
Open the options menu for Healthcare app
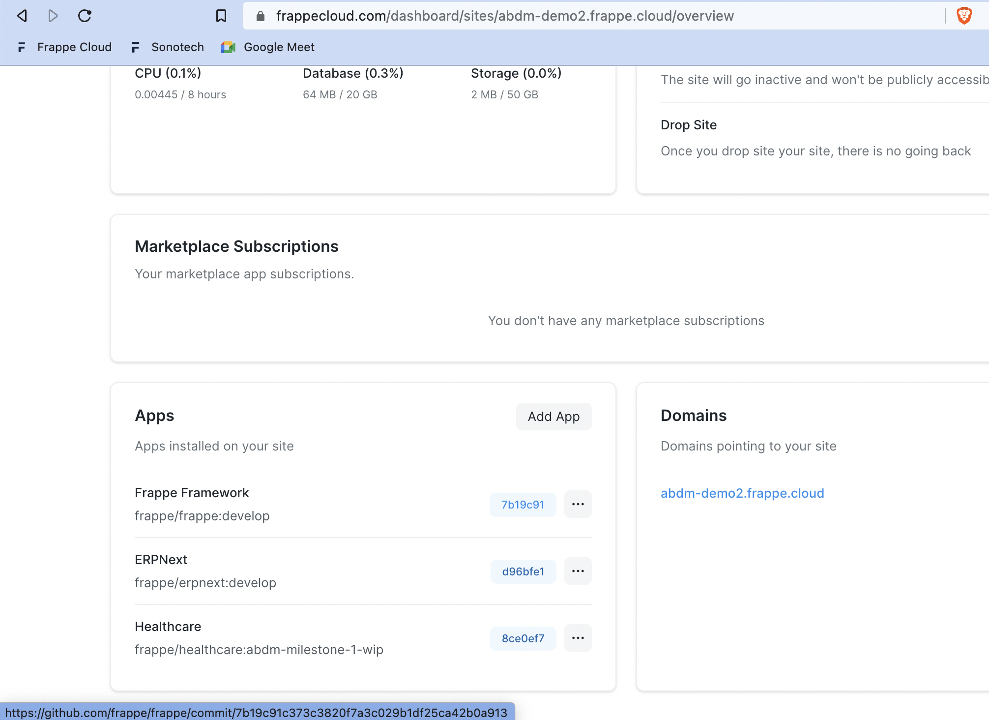pos(578,637)
